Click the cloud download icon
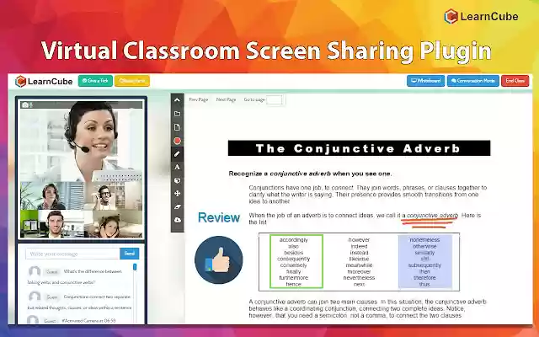Image resolution: width=539 pixels, height=337 pixels. point(177,220)
